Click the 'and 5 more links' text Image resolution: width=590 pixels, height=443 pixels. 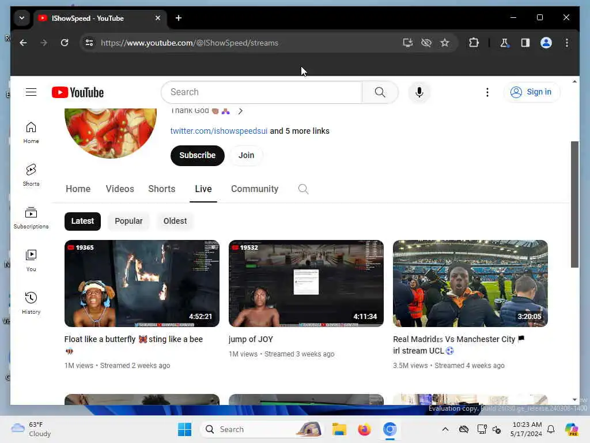click(300, 131)
